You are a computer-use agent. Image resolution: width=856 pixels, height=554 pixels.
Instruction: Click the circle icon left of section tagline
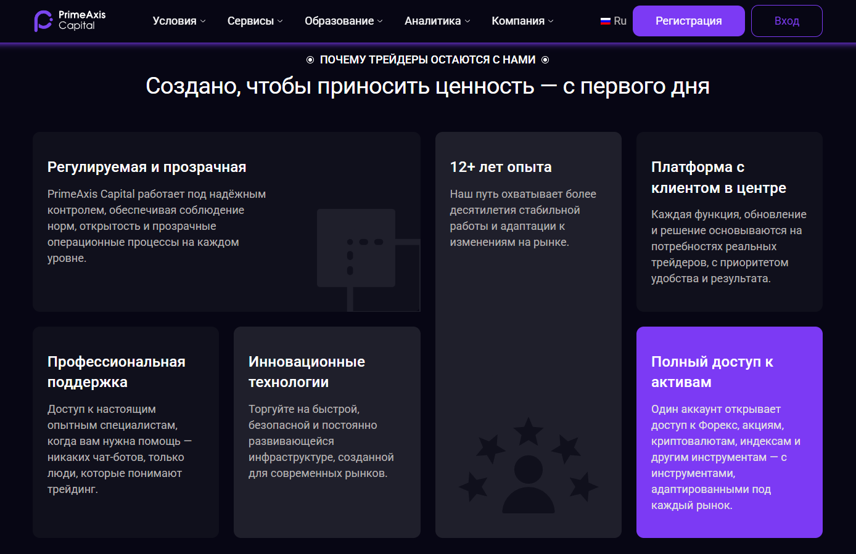(x=310, y=60)
